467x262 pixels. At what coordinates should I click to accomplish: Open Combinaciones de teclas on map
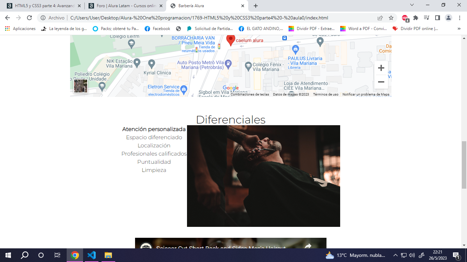250,94
